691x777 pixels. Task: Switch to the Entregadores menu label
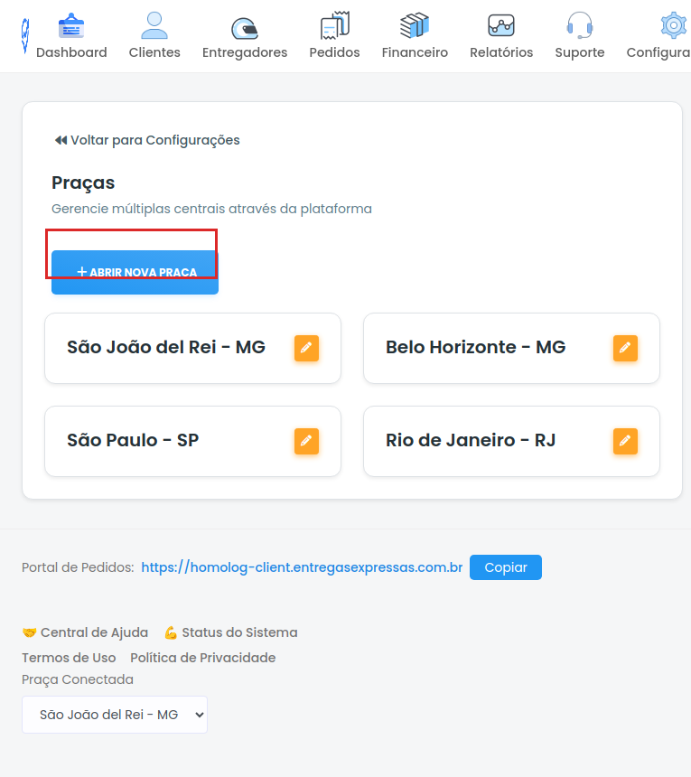click(245, 52)
